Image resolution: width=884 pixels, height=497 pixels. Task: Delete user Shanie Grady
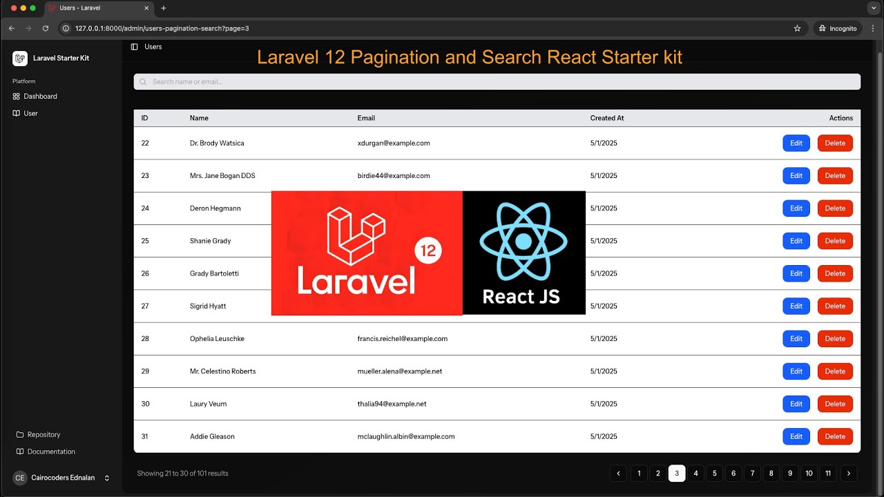click(x=835, y=241)
